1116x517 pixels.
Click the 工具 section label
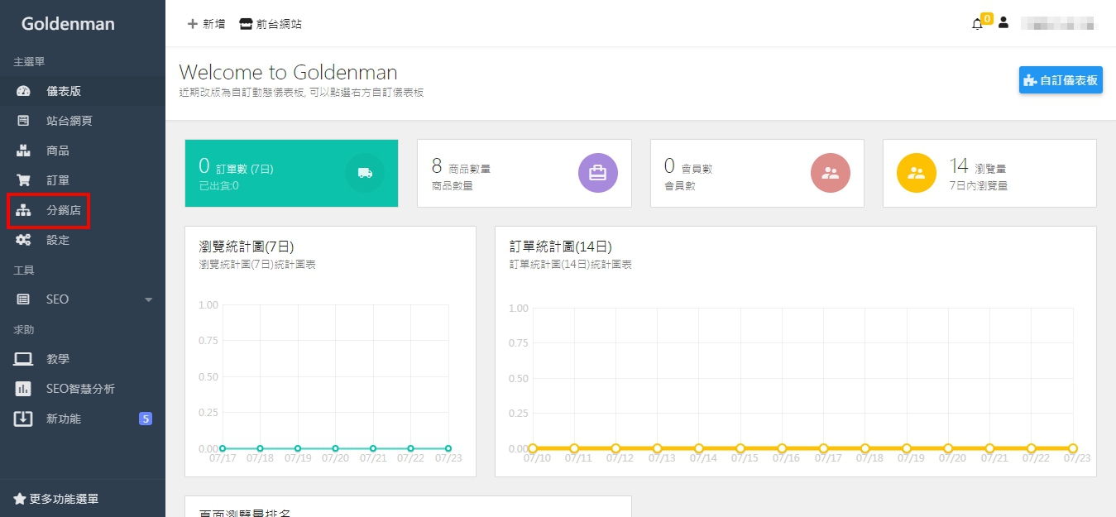(24, 270)
